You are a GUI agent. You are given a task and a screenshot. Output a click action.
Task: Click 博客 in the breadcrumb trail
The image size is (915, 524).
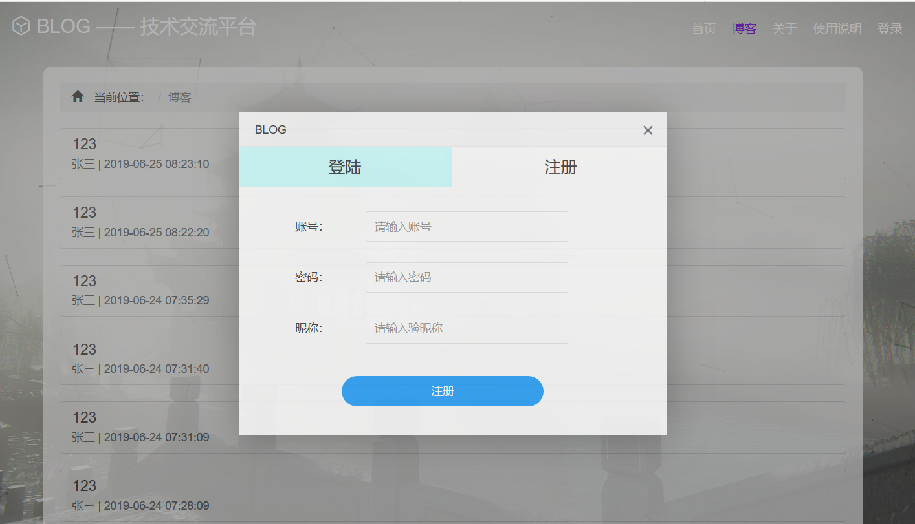pyautogui.click(x=180, y=98)
